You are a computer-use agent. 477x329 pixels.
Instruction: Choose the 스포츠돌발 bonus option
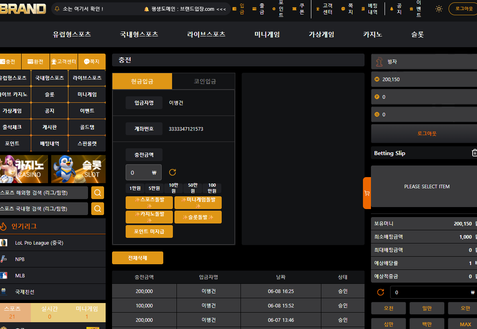point(149,203)
